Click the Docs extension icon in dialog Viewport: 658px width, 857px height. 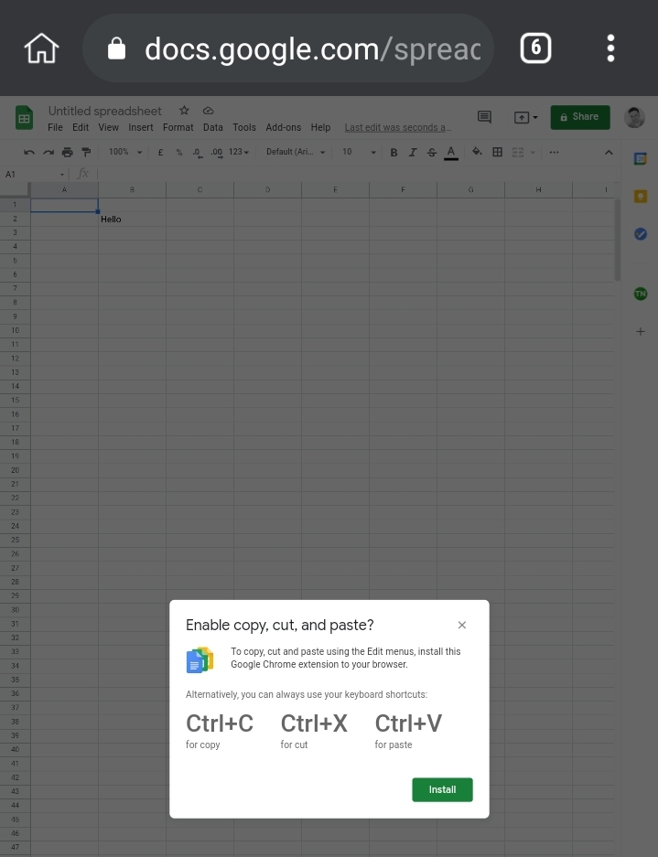(x=200, y=659)
